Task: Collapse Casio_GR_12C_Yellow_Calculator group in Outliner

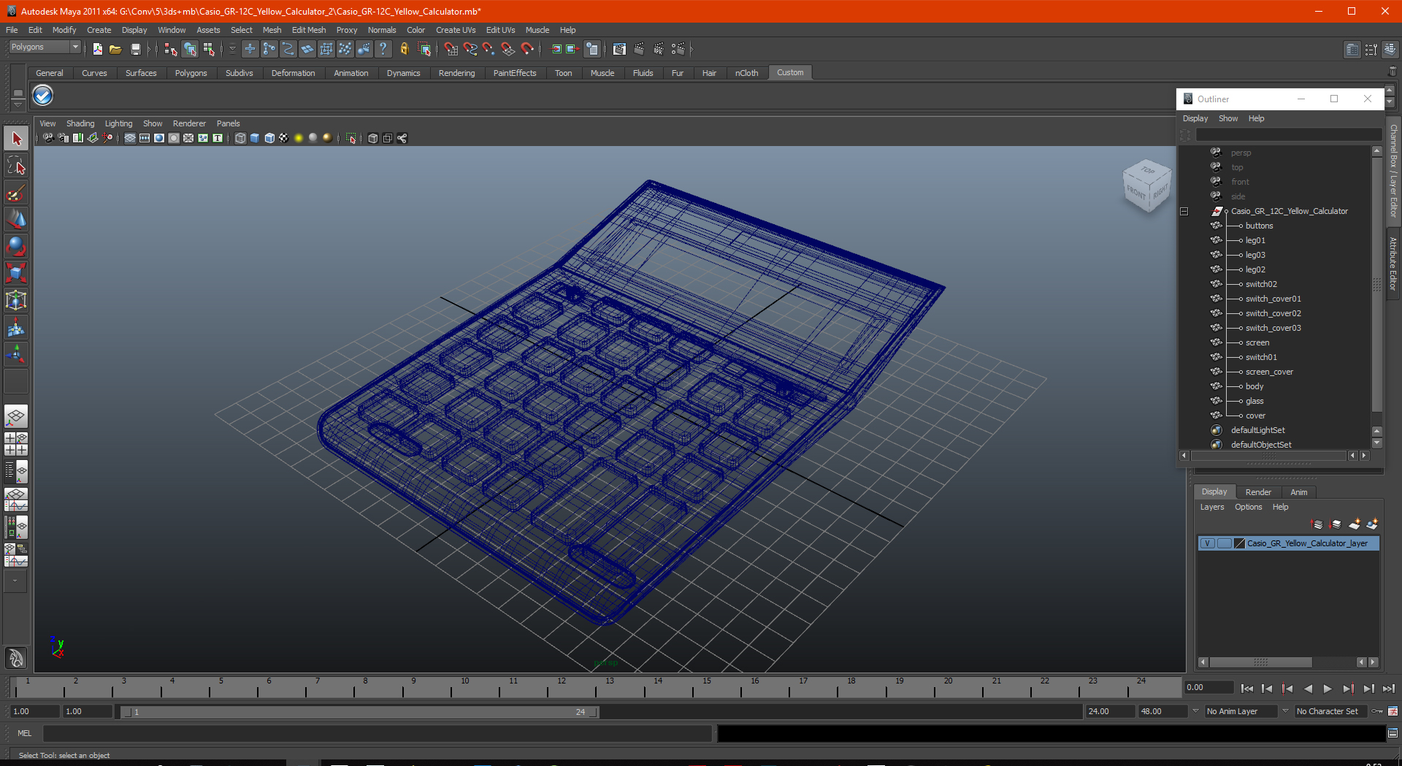Action: [1184, 212]
